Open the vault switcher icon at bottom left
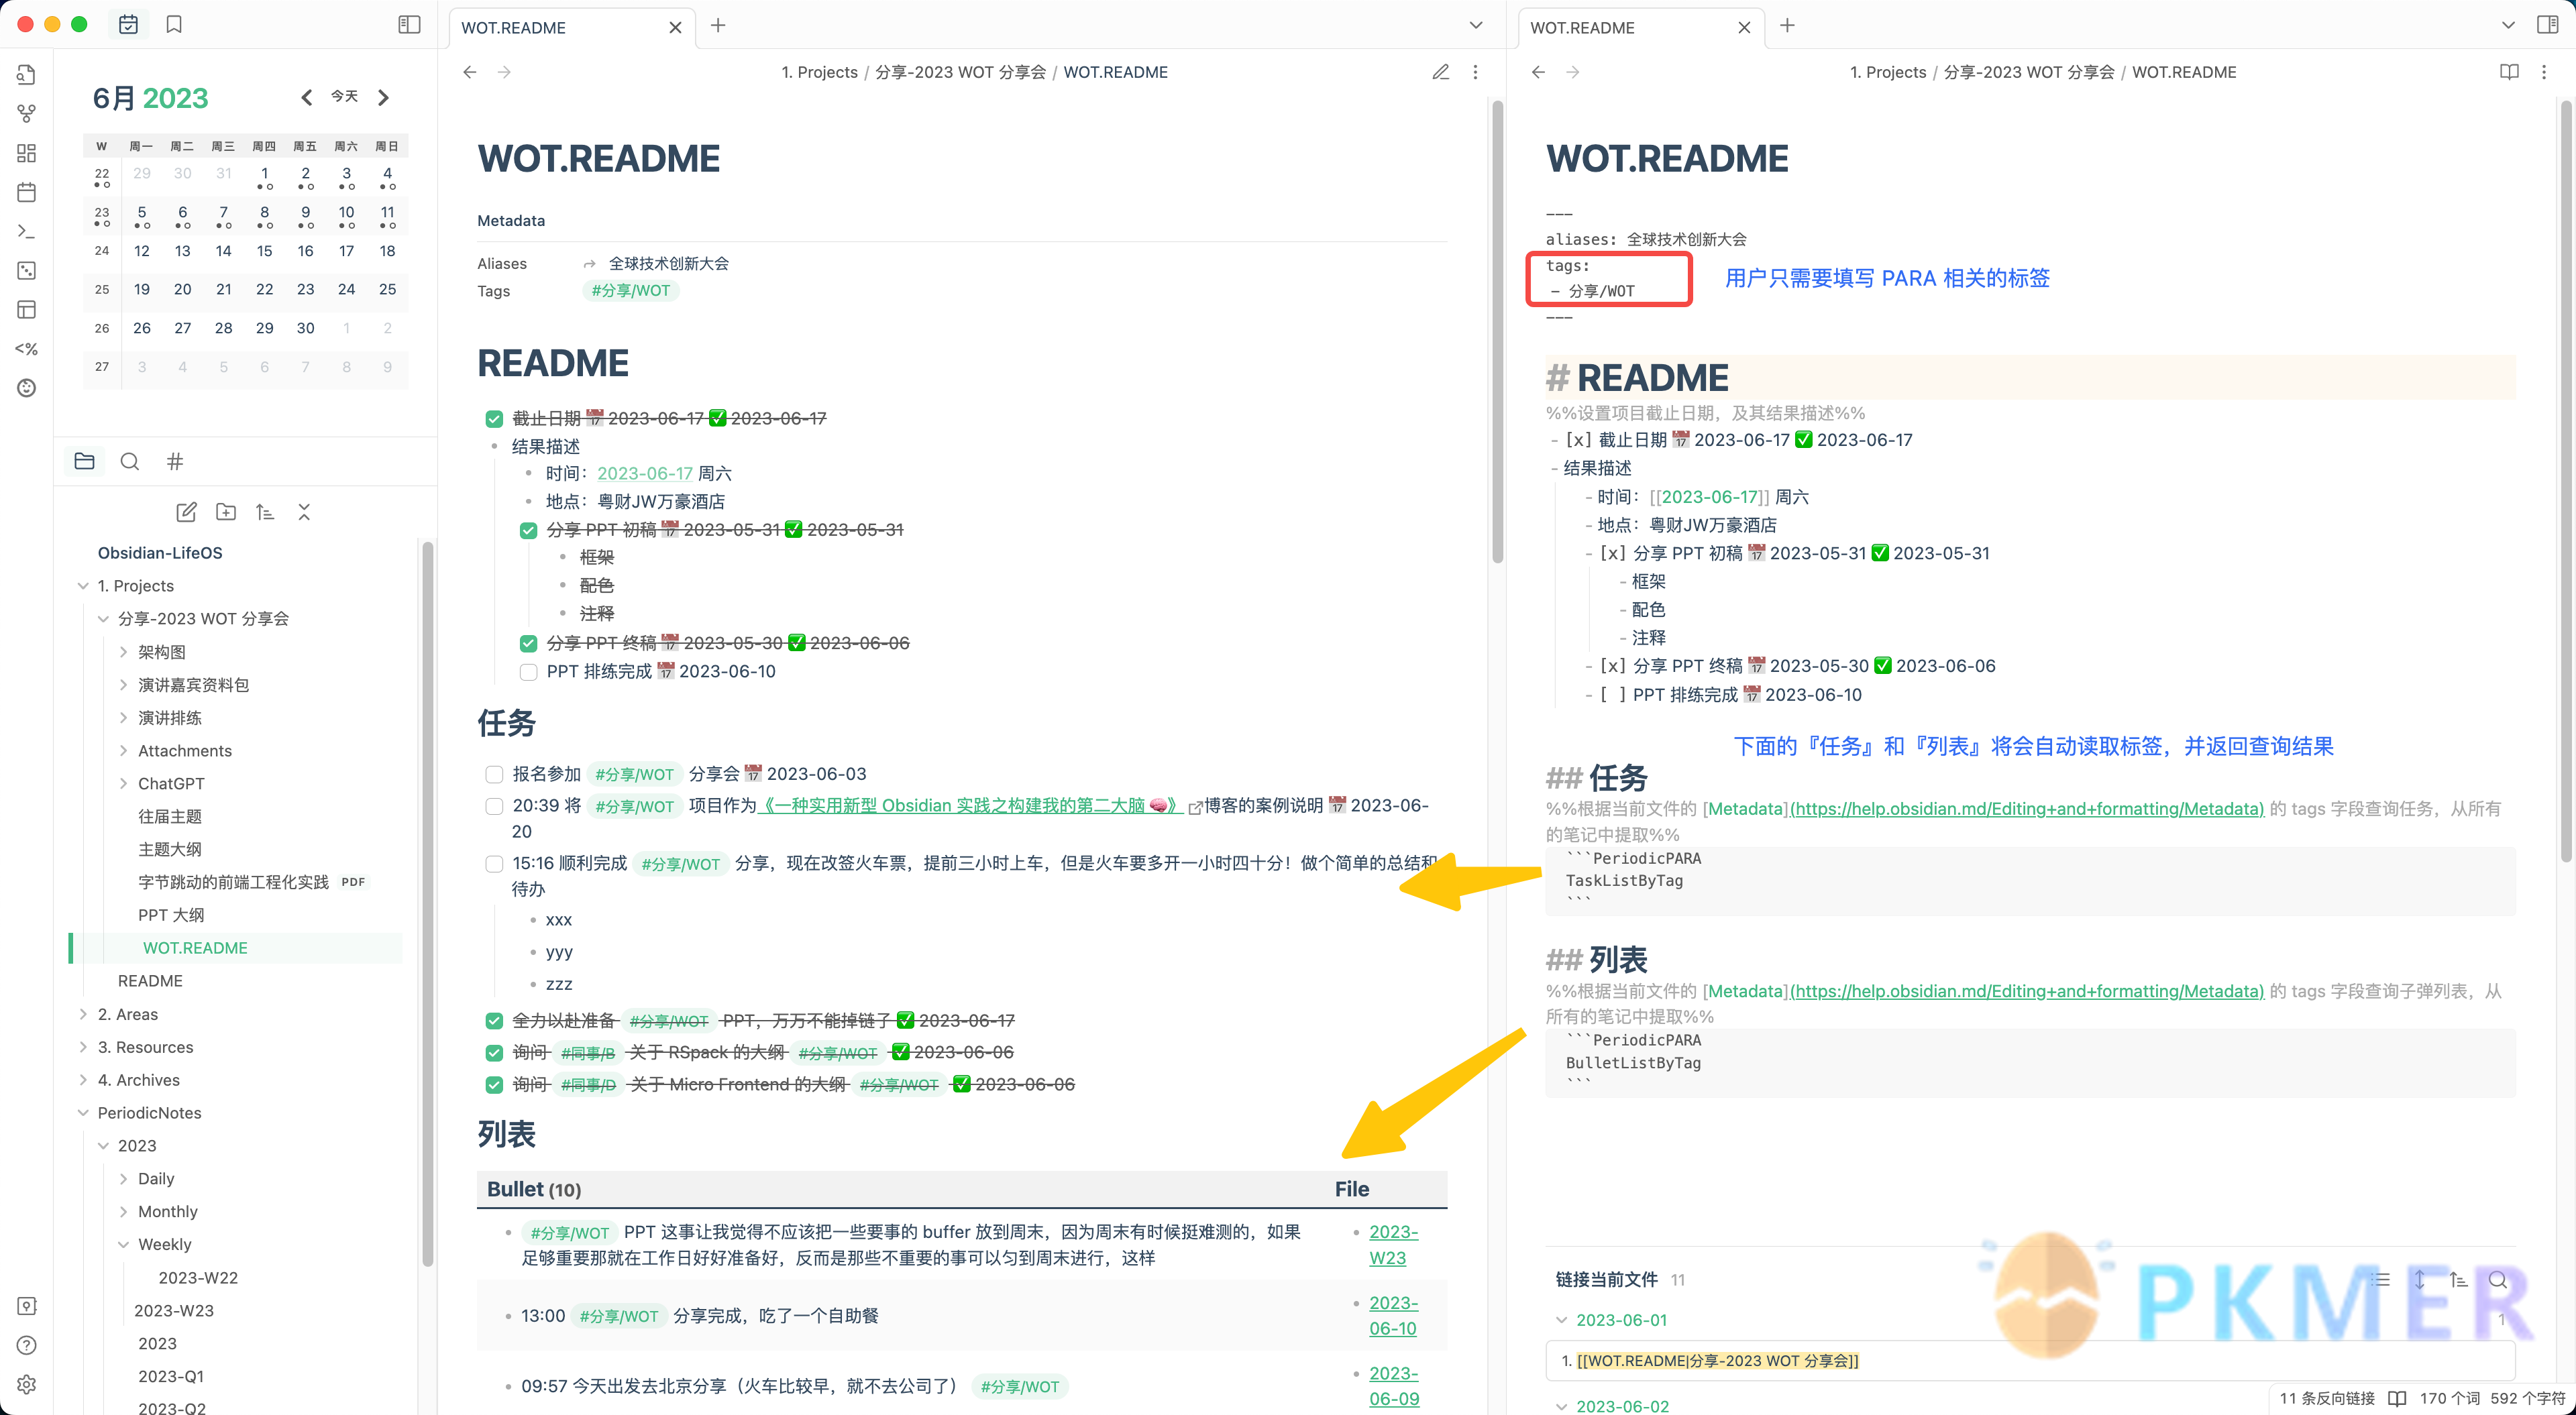 click(x=27, y=1306)
